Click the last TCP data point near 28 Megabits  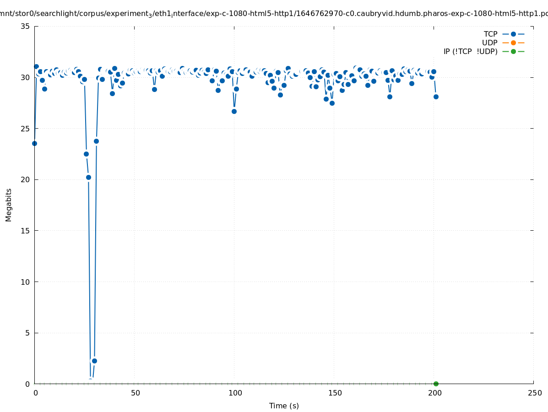point(436,97)
